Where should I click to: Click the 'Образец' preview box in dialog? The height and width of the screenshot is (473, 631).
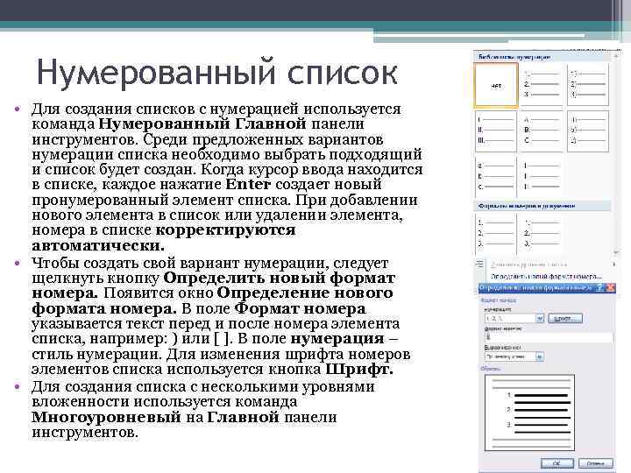click(x=529, y=413)
